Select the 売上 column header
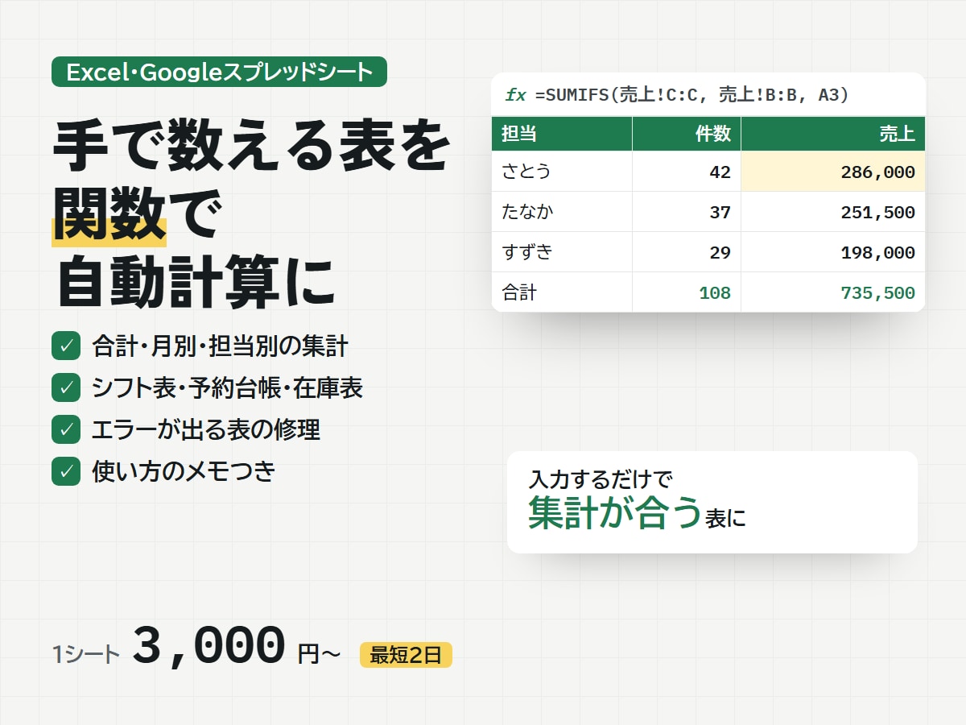The height and width of the screenshot is (725, 966). tap(833, 134)
